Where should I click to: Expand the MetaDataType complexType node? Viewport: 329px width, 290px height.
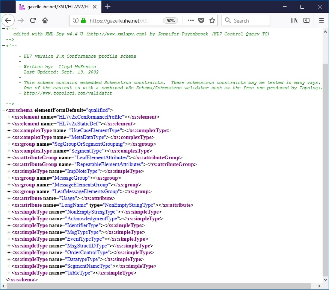click(x=8, y=137)
